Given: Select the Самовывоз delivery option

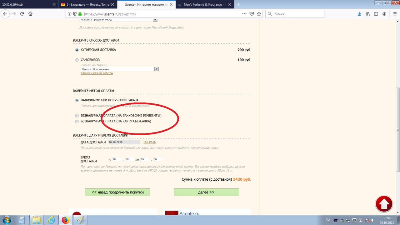Looking at the screenshot, I should point(77,60).
